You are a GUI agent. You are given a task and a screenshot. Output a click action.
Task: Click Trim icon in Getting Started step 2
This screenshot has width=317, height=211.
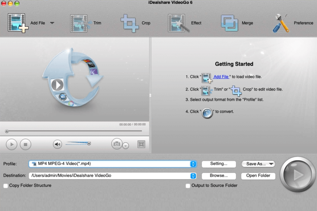tap(207, 91)
